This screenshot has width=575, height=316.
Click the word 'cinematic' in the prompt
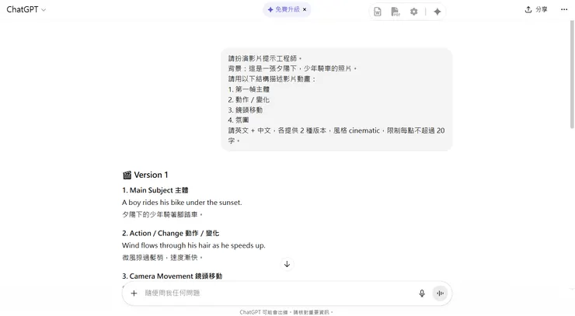(x=364, y=130)
